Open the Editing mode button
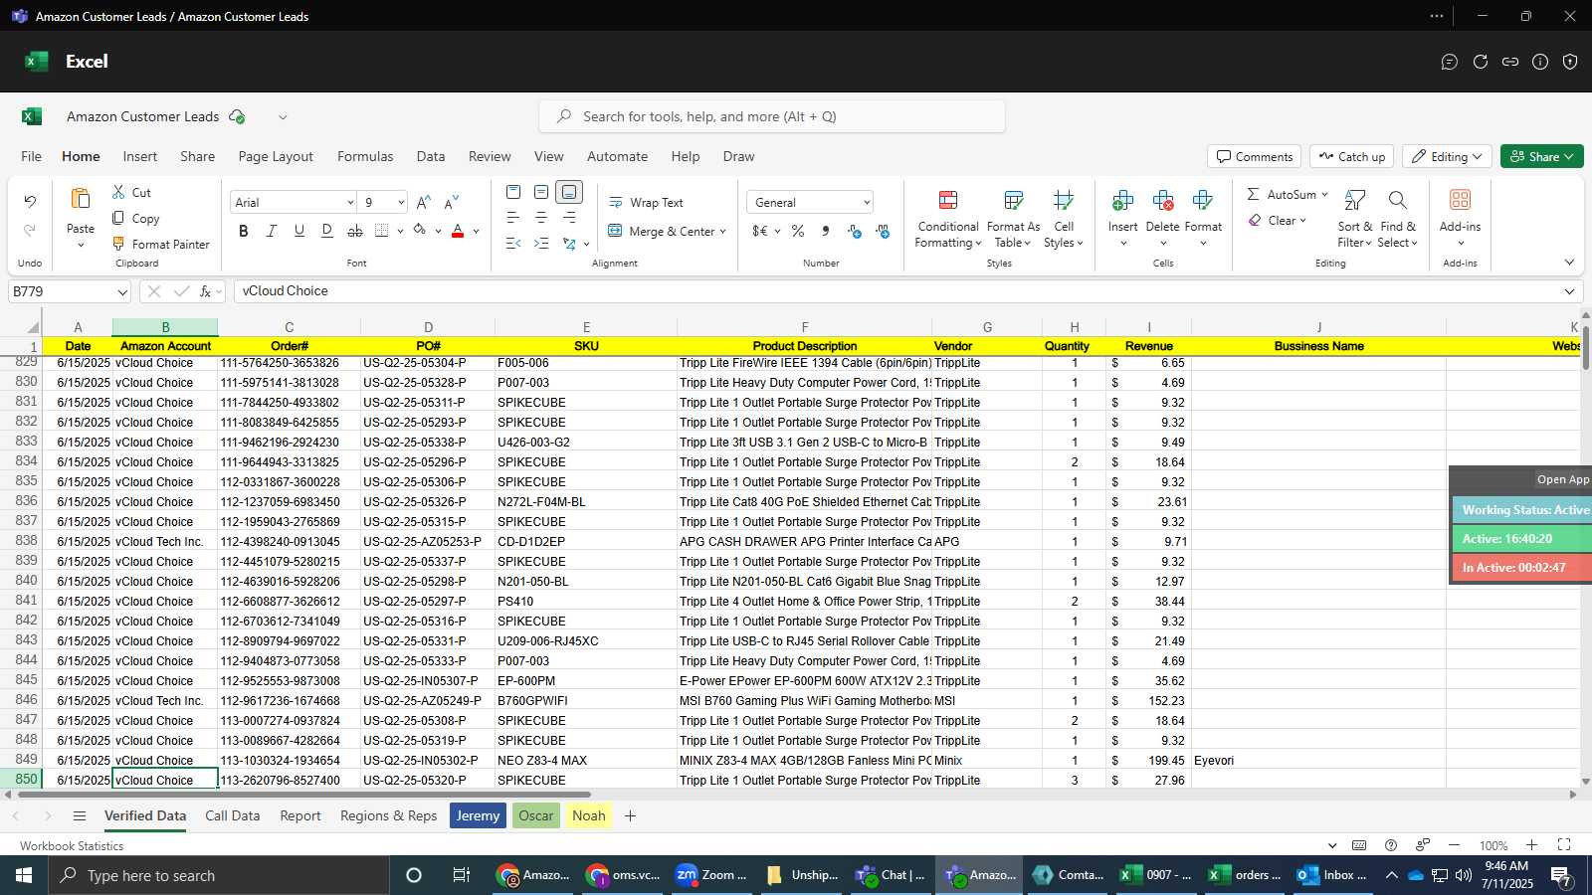Screen dimensions: 1592x895 click(x=1448, y=156)
